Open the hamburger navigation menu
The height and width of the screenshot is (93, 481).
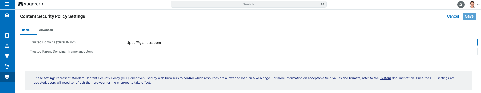pyautogui.click(x=7, y=4)
